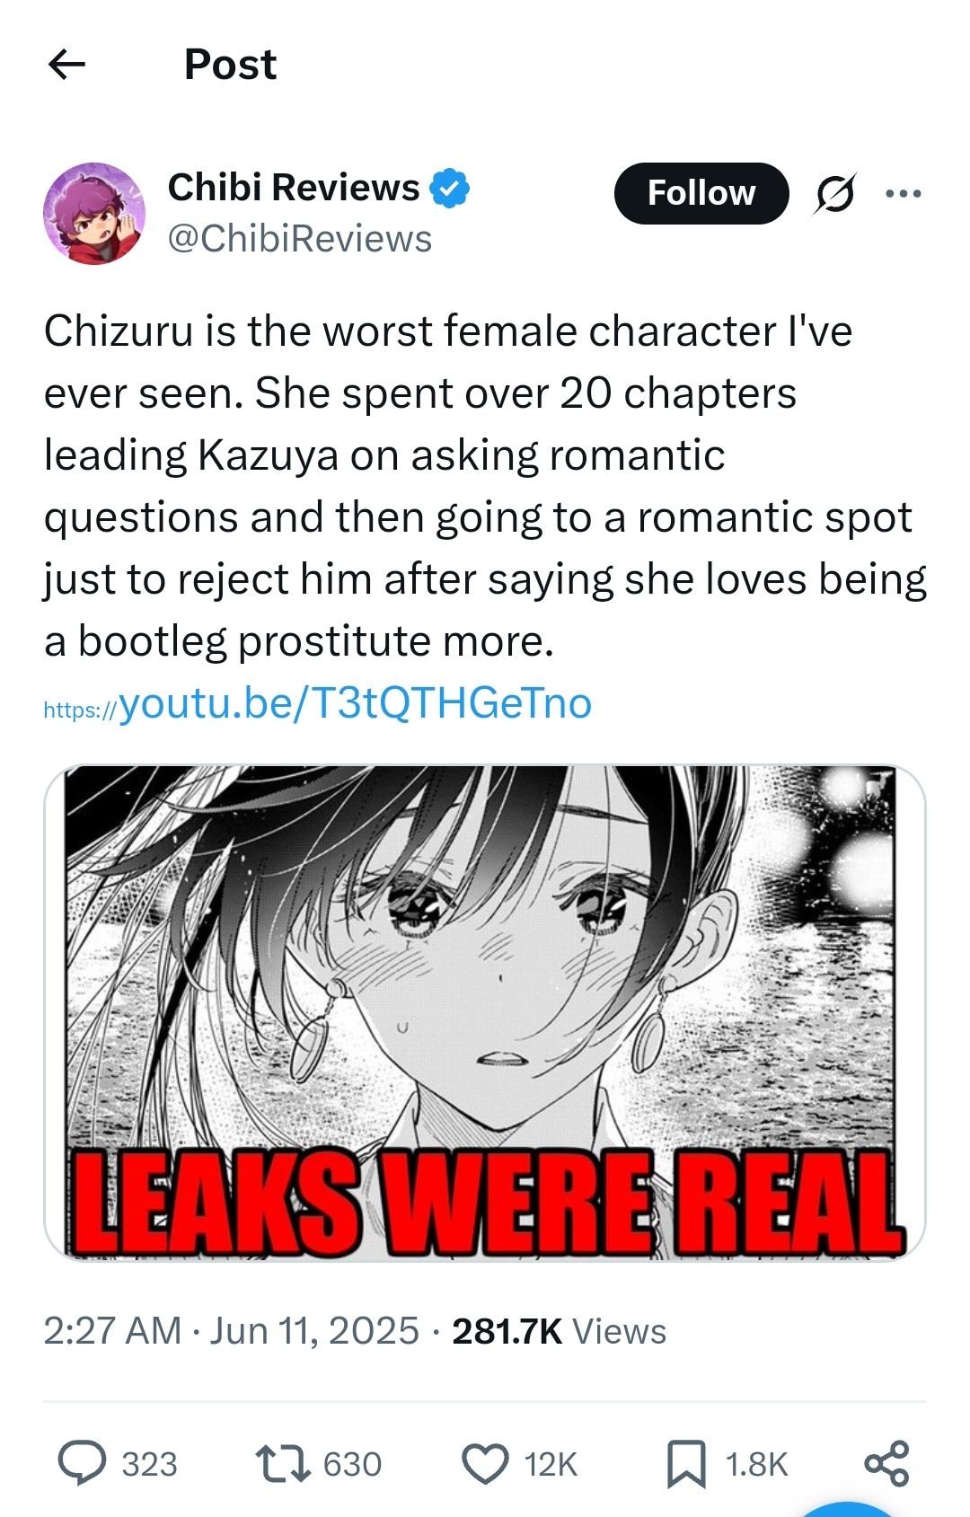Follow Chibi Reviews account
This screenshot has height=1517, width=970.
pos(701,193)
